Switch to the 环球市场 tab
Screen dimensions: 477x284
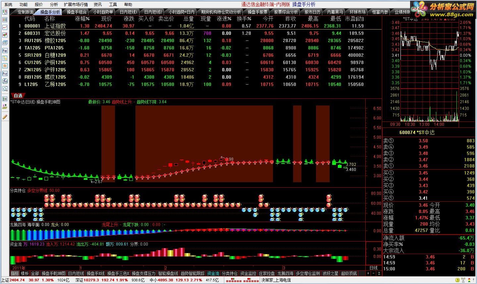click(357, 12)
